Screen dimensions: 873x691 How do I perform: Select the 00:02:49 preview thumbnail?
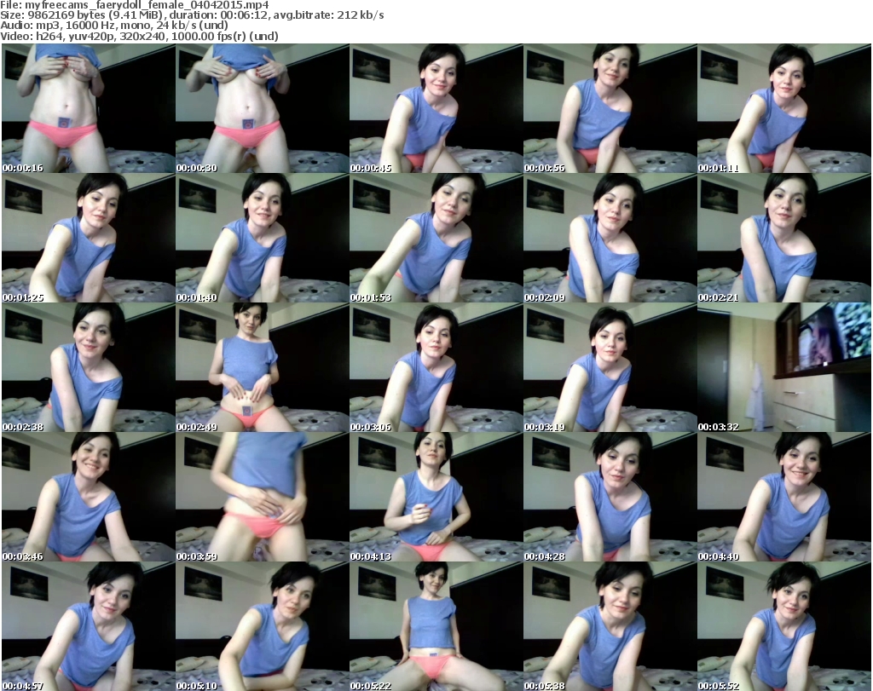click(x=263, y=367)
